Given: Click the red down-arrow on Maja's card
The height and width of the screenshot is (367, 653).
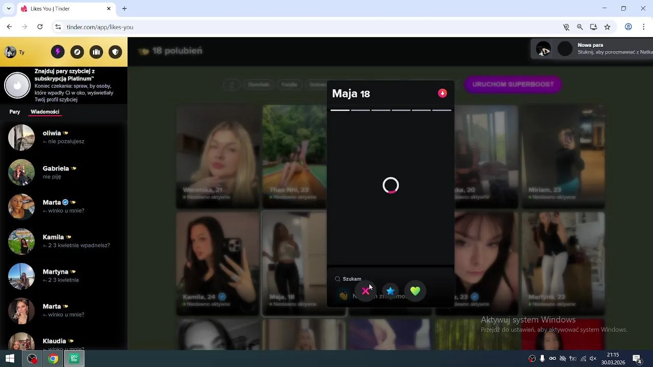Looking at the screenshot, I should click(442, 93).
